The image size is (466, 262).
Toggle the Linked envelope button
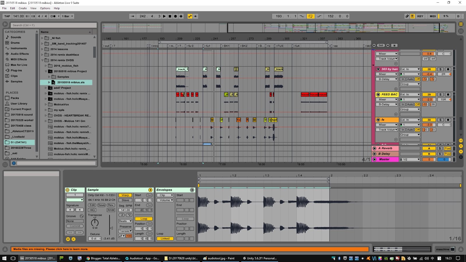pyautogui.click(x=165, y=239)
